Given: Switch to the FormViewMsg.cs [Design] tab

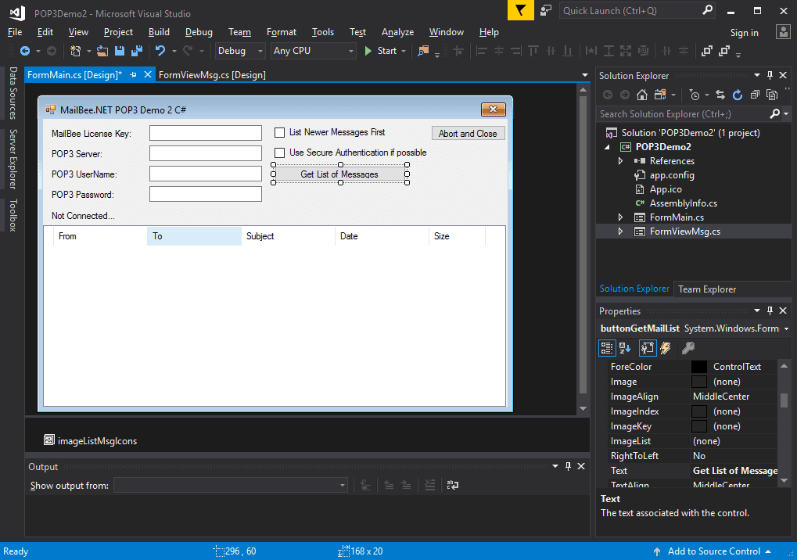Looking at the screenshot, I should pyautogui.click(x=212, y=75).
